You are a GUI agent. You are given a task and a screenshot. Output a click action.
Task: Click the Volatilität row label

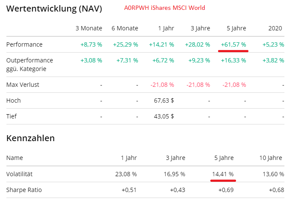pos(20,174)
